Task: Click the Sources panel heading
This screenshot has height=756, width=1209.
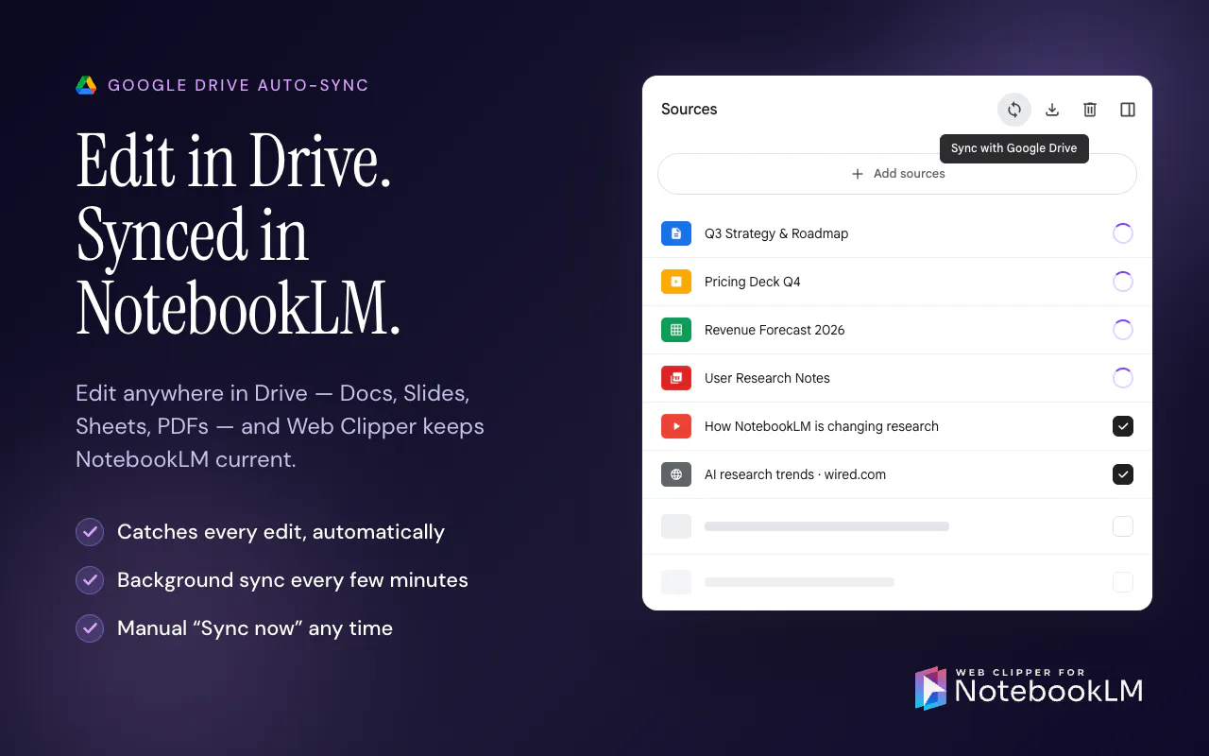Action: click(x=690, y=110)
